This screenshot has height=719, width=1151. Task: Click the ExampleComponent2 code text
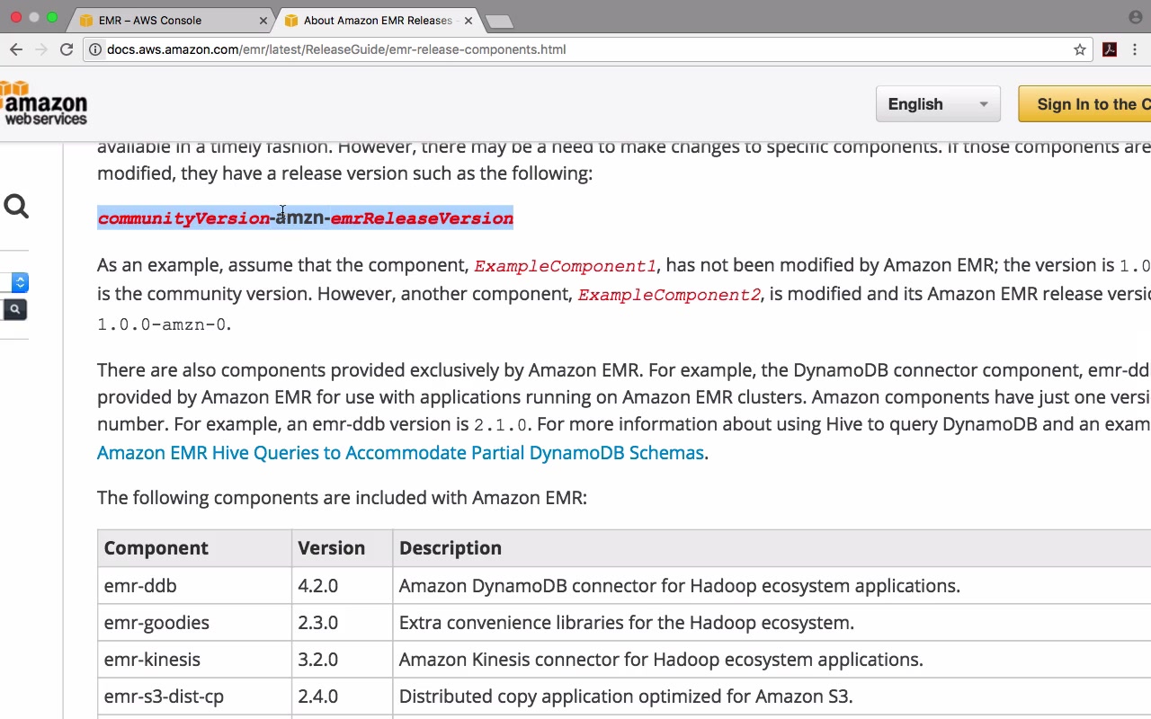[669, 295]
